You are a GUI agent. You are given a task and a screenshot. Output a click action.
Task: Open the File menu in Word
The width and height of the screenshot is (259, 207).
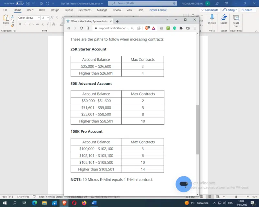tap(5, 10)
